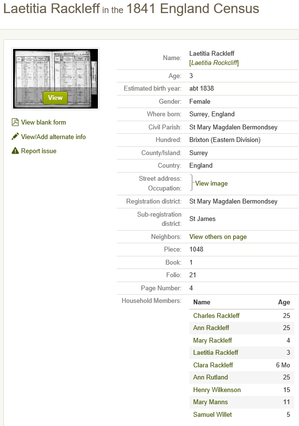
Task: Select the Report issue link
Action: point(39,151)
